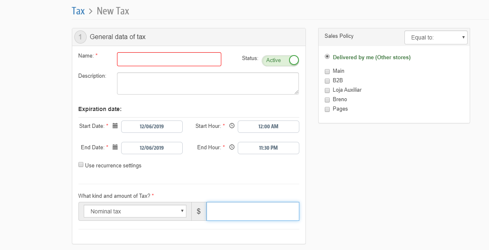Check the Pages store checkbox
The height and width of the screenshot is (250, 489).
pyautogui.click(x=327, y=109)
